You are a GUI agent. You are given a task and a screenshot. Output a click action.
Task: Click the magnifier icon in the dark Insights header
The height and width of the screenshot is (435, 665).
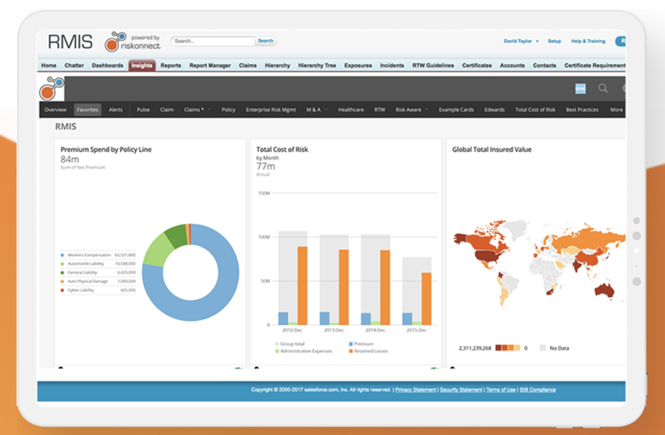click(603, 89)
